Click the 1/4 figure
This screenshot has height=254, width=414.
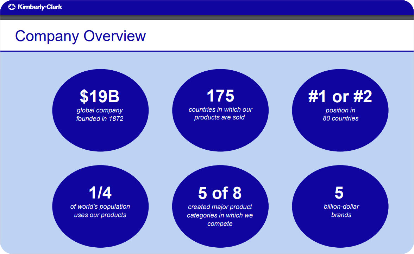tap(100, 193)
